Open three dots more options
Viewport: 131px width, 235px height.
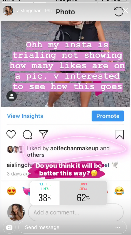click(x=118, y=227)
